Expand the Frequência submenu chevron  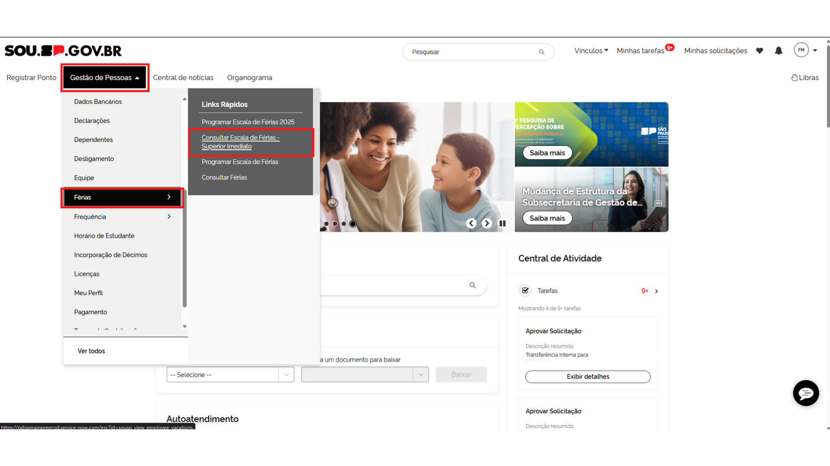pos(169,217)
